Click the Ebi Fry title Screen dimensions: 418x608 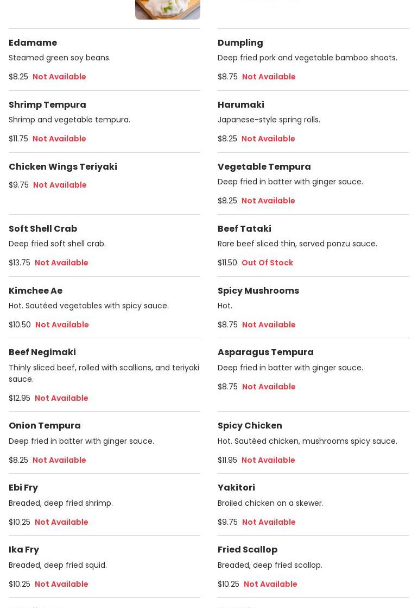23,488
